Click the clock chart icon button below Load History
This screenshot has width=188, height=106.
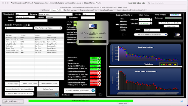coord(177,34)
